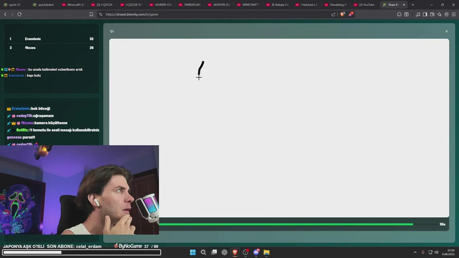Mute the game sound speaker icon
Image resolution: width=459 pixels, height=258 pixels.
coord(112,31)
